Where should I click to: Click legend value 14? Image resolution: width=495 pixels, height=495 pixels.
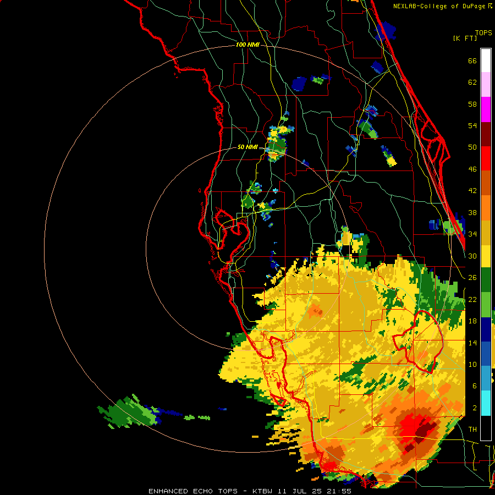click(472, 343)
